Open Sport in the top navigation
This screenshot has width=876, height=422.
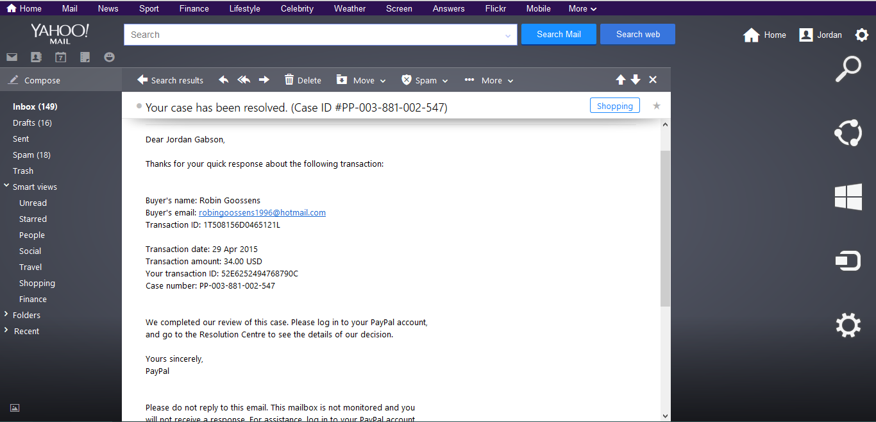click(x=149, y=8)
